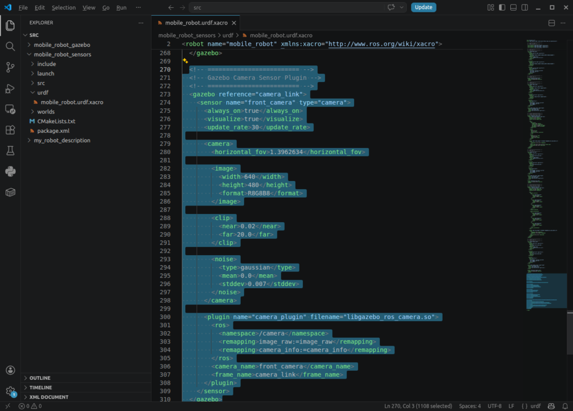Expand the OUTLINE section
Image resolution: width=573 pixels, height=411 pixels.
point(86,378)
